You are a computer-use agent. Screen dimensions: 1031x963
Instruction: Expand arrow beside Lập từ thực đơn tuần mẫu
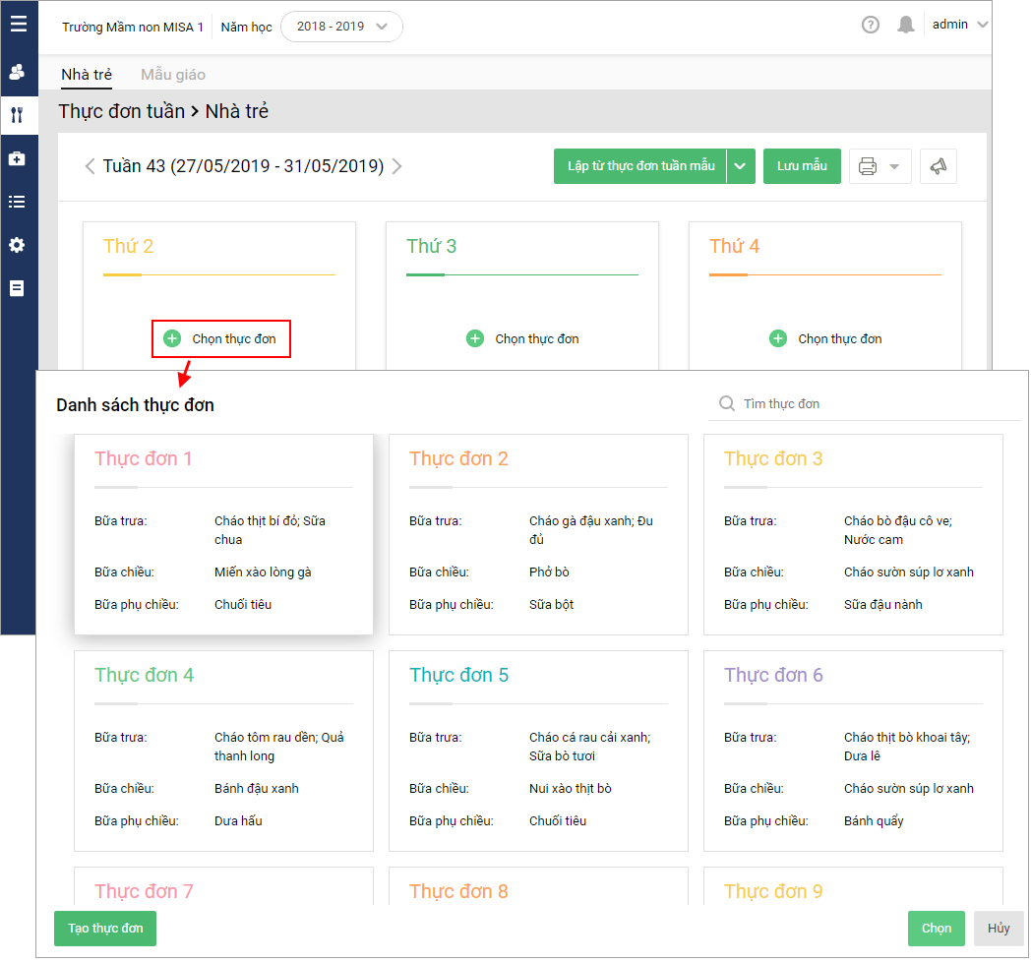pos(741,166)
